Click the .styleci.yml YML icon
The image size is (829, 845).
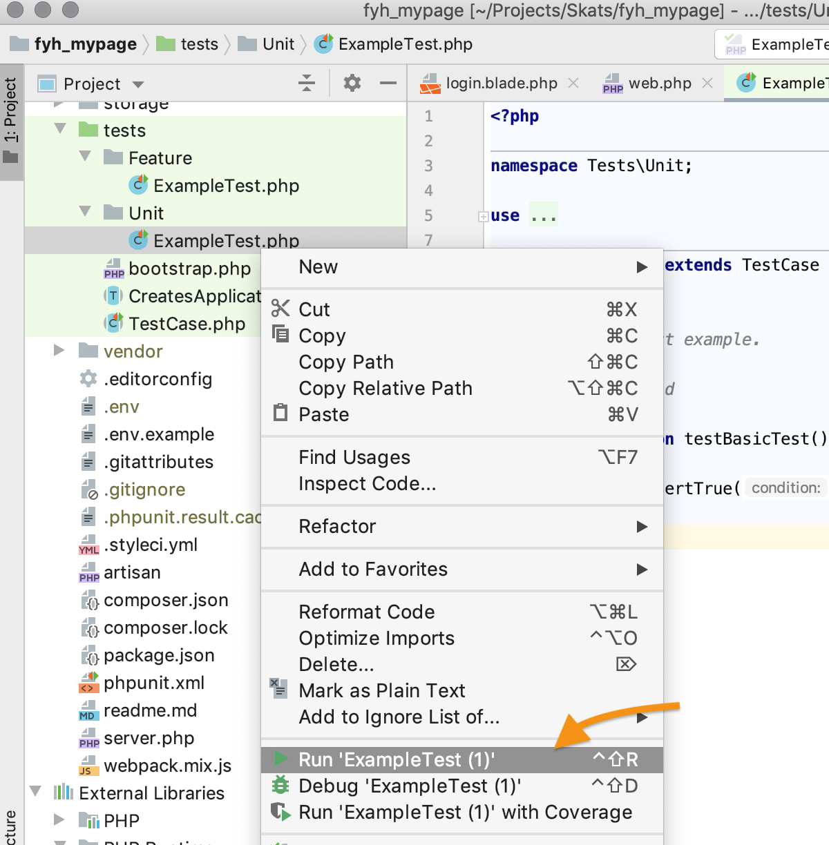click(x=89, y=545)
